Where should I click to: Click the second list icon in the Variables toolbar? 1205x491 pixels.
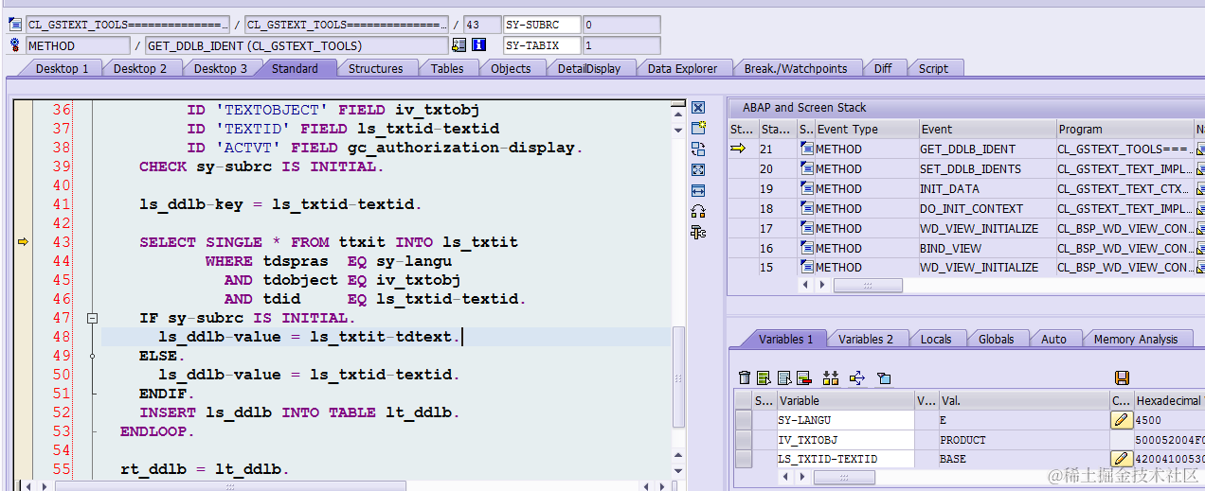click(783, 377)
